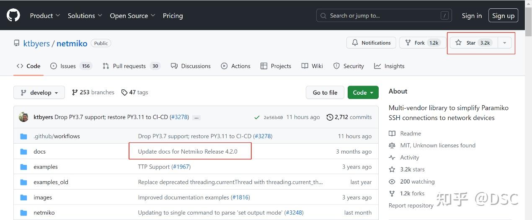Viewport: 532px width, 220px height.
Task: Expand commit message ellipsis button
Action: tap(196, 117)
